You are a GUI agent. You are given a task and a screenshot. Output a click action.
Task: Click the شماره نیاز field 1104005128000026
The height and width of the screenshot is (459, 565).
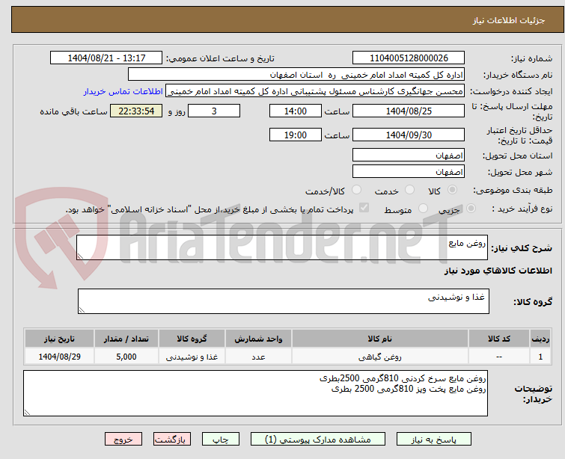pyautogui.click(x=409, y=58)
